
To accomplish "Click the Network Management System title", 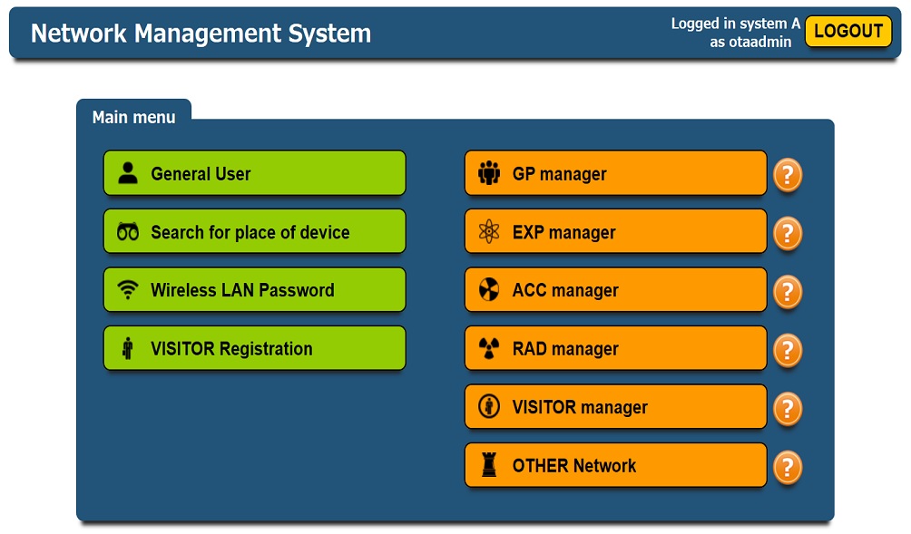I will tap(201, 33).
